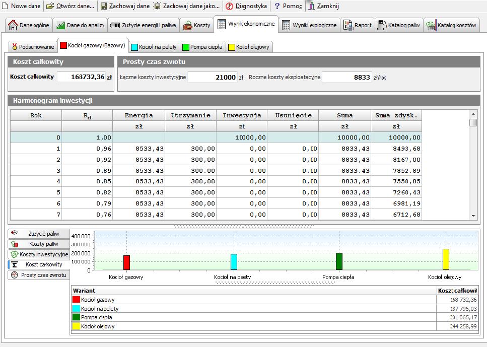Click Roczne koszty eksploatacyjne field
This screenshot has width=487, height=347.
click(346, 77)
